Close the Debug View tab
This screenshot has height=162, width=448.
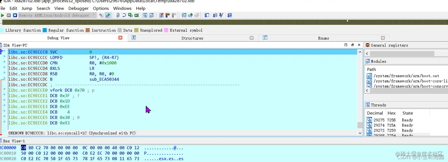click(x=120, y=38)
